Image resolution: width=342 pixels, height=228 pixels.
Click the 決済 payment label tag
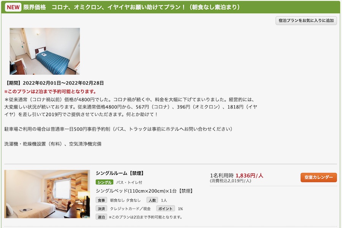(101, 209)
